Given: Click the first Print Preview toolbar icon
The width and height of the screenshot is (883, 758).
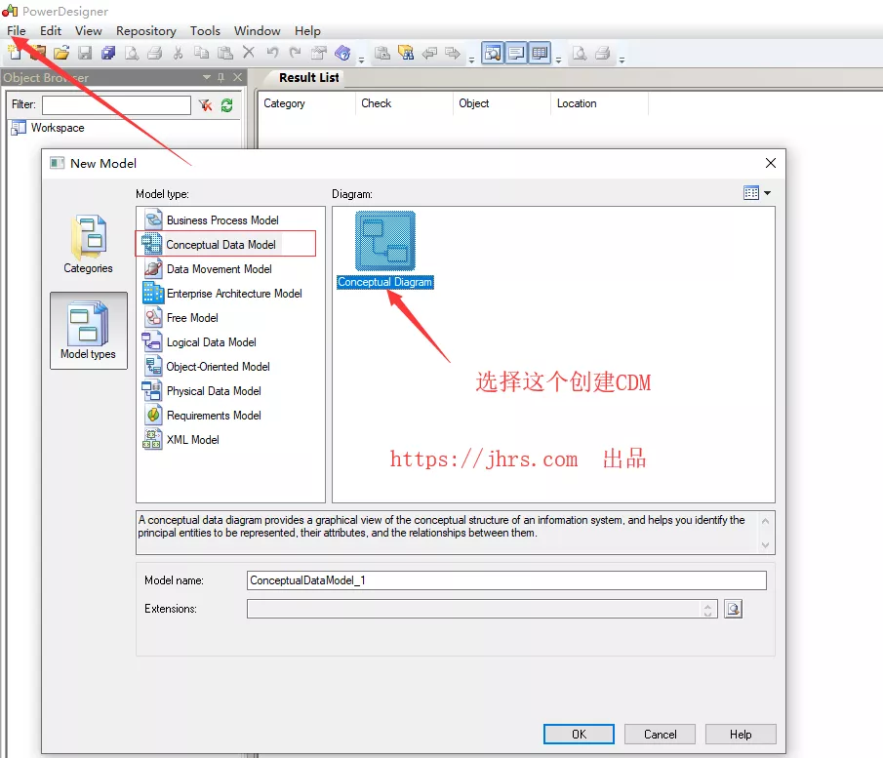Looking at the screenshot, I should [x=132, y=54].
